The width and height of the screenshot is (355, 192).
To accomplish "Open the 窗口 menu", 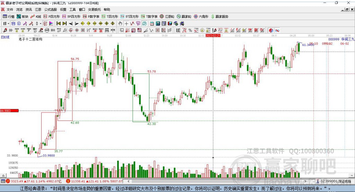I will tap(82, 9).
